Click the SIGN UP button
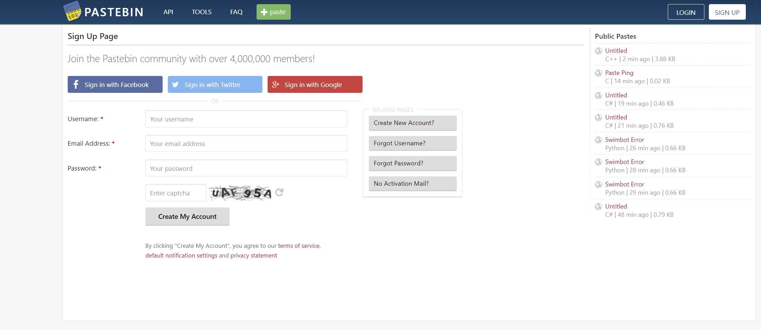 point(727,12)
